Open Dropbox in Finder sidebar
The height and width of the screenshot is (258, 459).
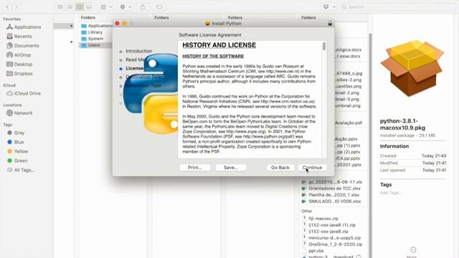pyautogui.click(x=24, y=74)
